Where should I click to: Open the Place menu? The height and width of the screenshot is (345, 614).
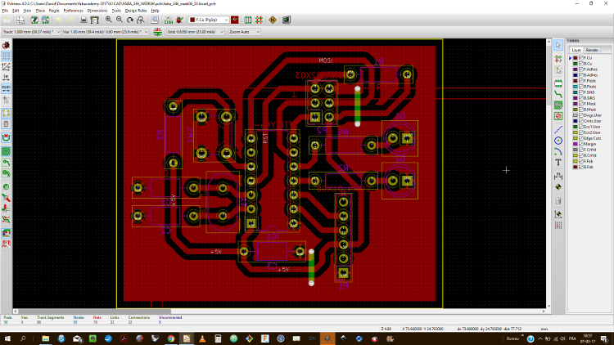[x=40, y=11]
